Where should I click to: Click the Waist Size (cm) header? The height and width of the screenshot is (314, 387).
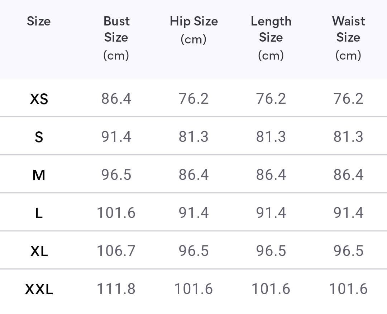pos(348,38)
